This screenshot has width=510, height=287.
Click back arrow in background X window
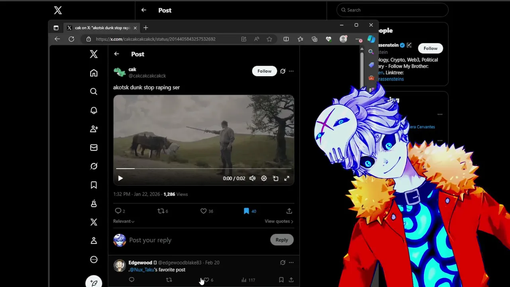pos(144,10)
